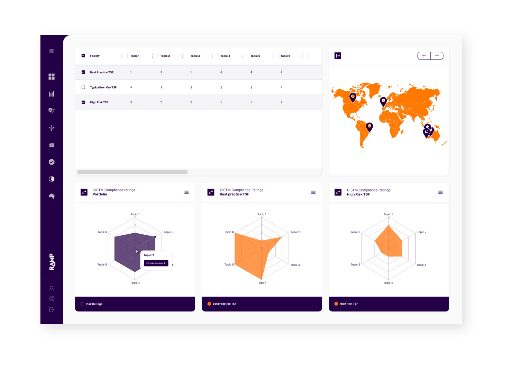Toggle the select-all checkbox in the Facility header
Screen dimensions: 510x367
[83, 56]
